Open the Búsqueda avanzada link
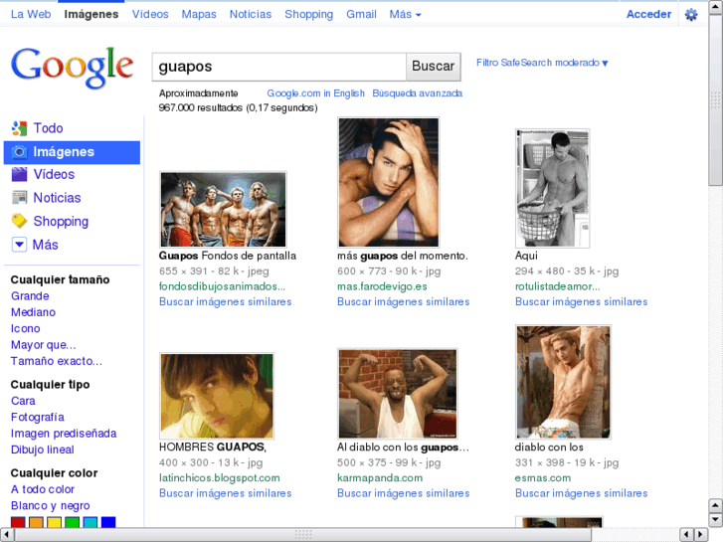Image resolution: width=723 pixels, height=542 pixels. 418,93
